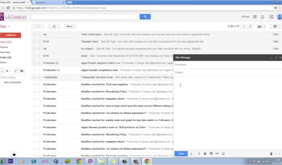282x165 pixels.
Task: Select the checkbox for the M Ali email
Action: point(35,42)
